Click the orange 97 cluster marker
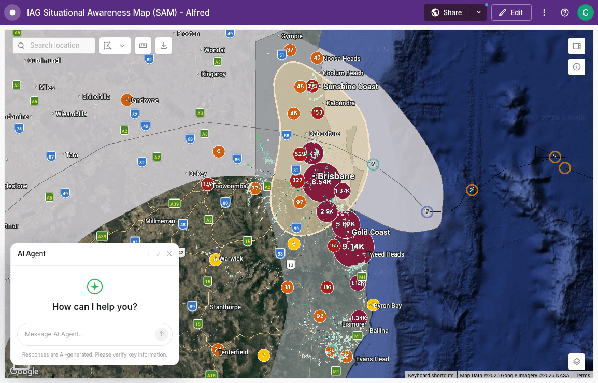This screenshot has height=383, width=598. [300, 202]
